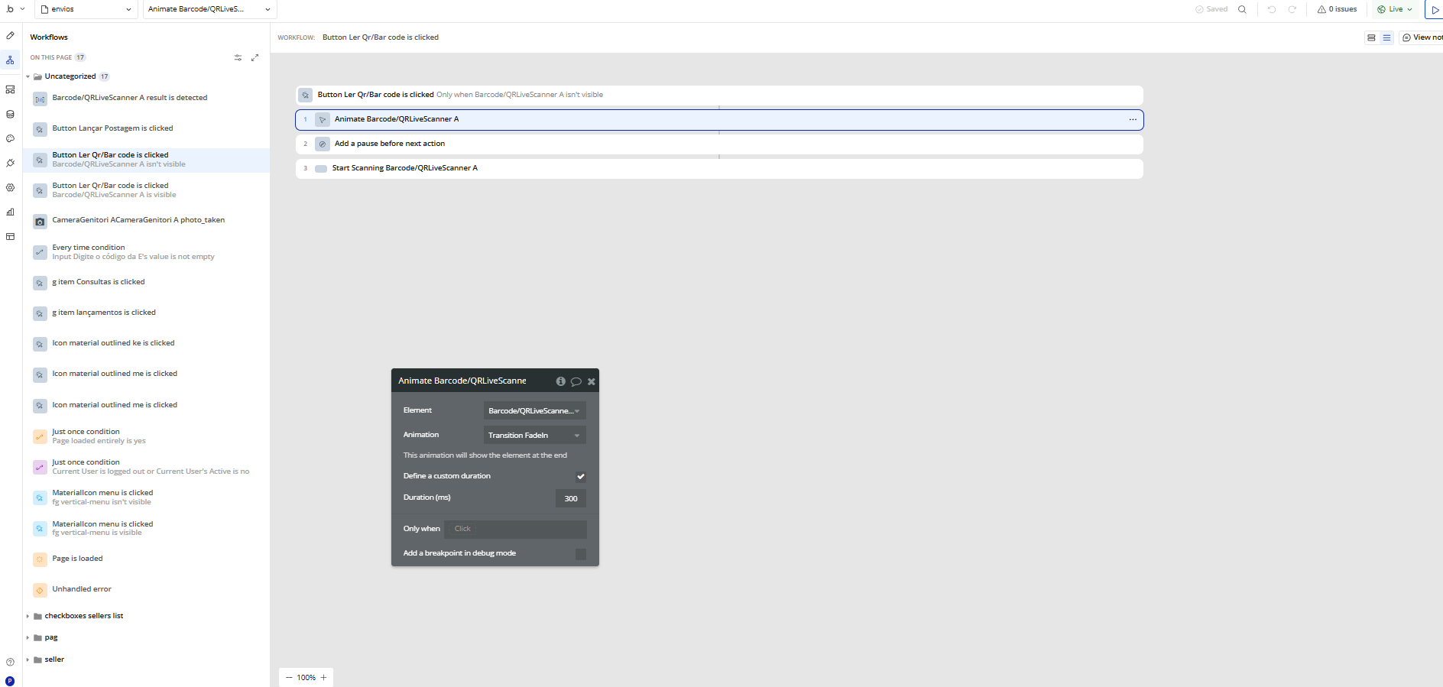
Task: Open the Animation Transition FadeIn dropdown
Action: (535, 435)
